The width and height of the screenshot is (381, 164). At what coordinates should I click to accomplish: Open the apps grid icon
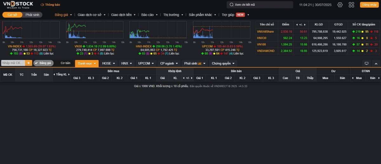coord(351,5)
